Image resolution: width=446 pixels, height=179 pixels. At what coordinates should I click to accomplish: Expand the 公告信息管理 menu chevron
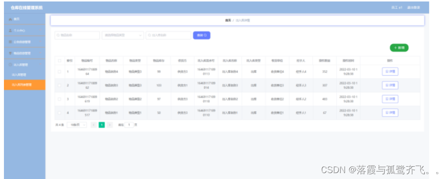(x=40, y=42)
